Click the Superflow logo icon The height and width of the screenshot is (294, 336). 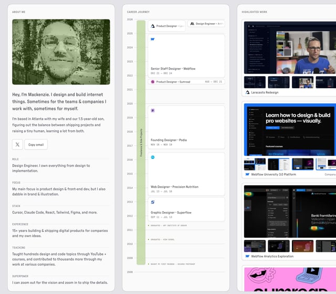point(153,202)
